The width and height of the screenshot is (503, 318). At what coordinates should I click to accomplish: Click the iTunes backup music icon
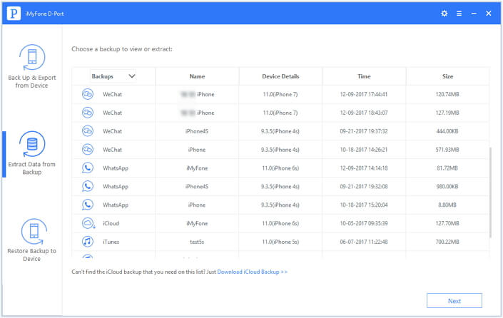(88, 242)
